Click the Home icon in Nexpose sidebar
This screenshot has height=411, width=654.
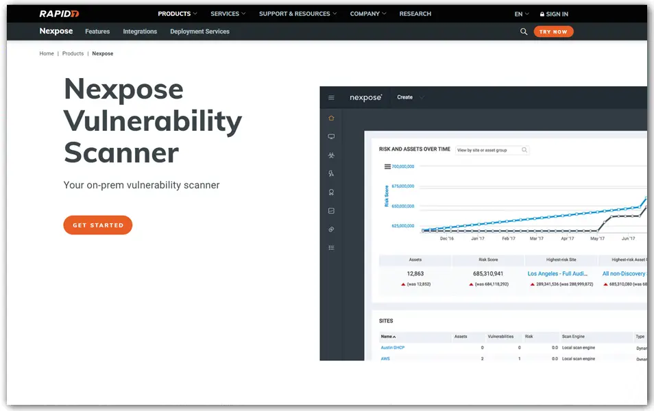coord(331,118)
